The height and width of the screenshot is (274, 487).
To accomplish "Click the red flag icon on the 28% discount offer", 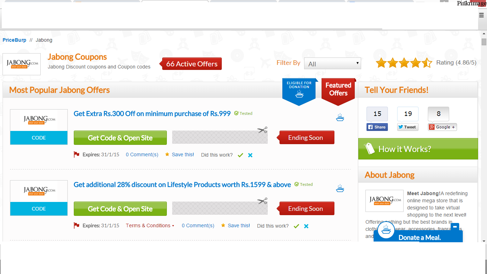I will pyautogui.click(x=76, y=225).
